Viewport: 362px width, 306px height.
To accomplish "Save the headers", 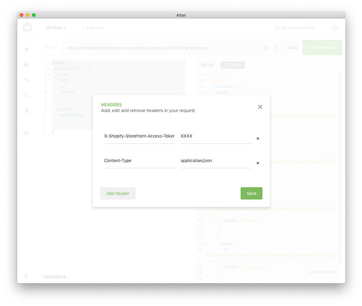I will pyautogui.click(x=251, y=193).
